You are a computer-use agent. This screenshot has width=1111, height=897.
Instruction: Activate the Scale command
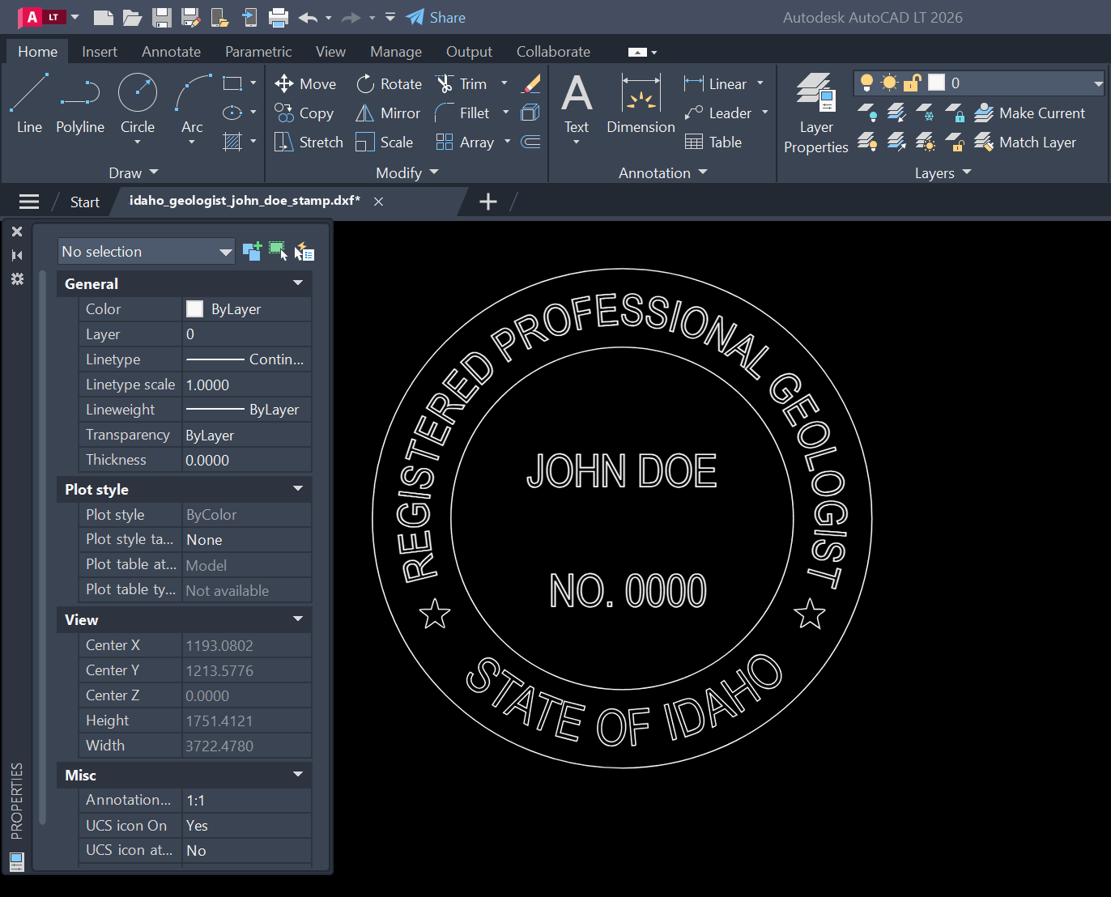click(x=385, y=142)
